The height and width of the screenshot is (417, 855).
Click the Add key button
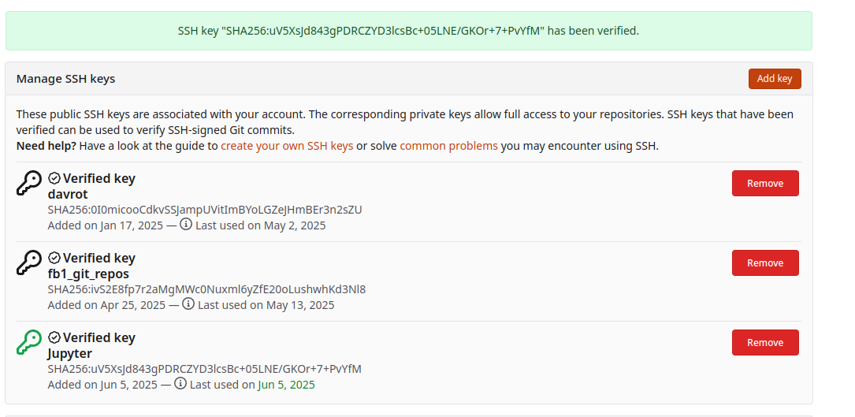coord(775,79)
